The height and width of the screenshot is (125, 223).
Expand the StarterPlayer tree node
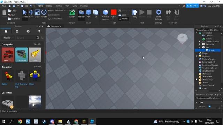pos(197,80)
